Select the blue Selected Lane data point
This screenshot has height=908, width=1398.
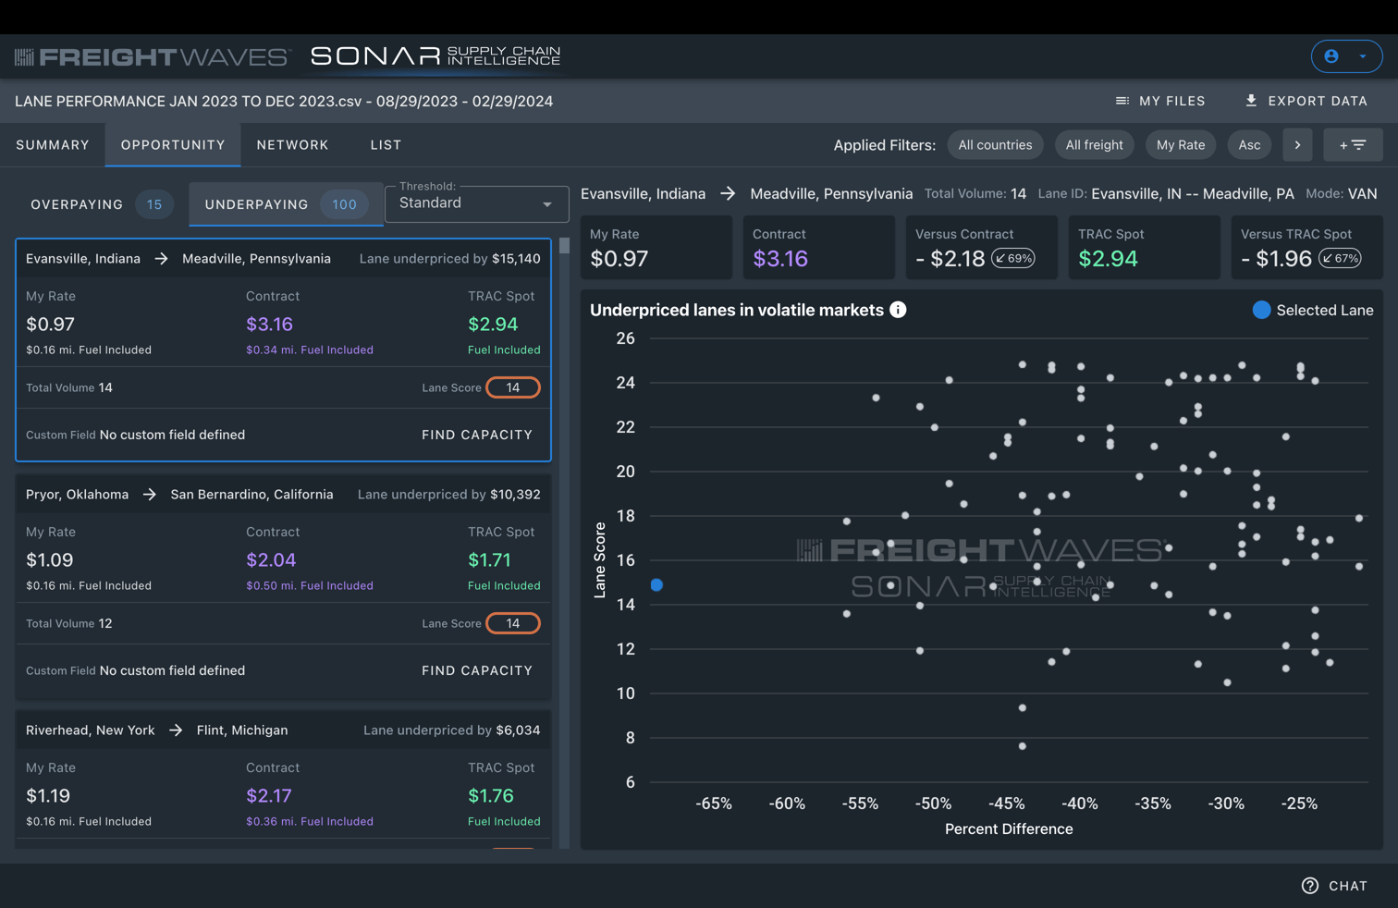(657, 583)
